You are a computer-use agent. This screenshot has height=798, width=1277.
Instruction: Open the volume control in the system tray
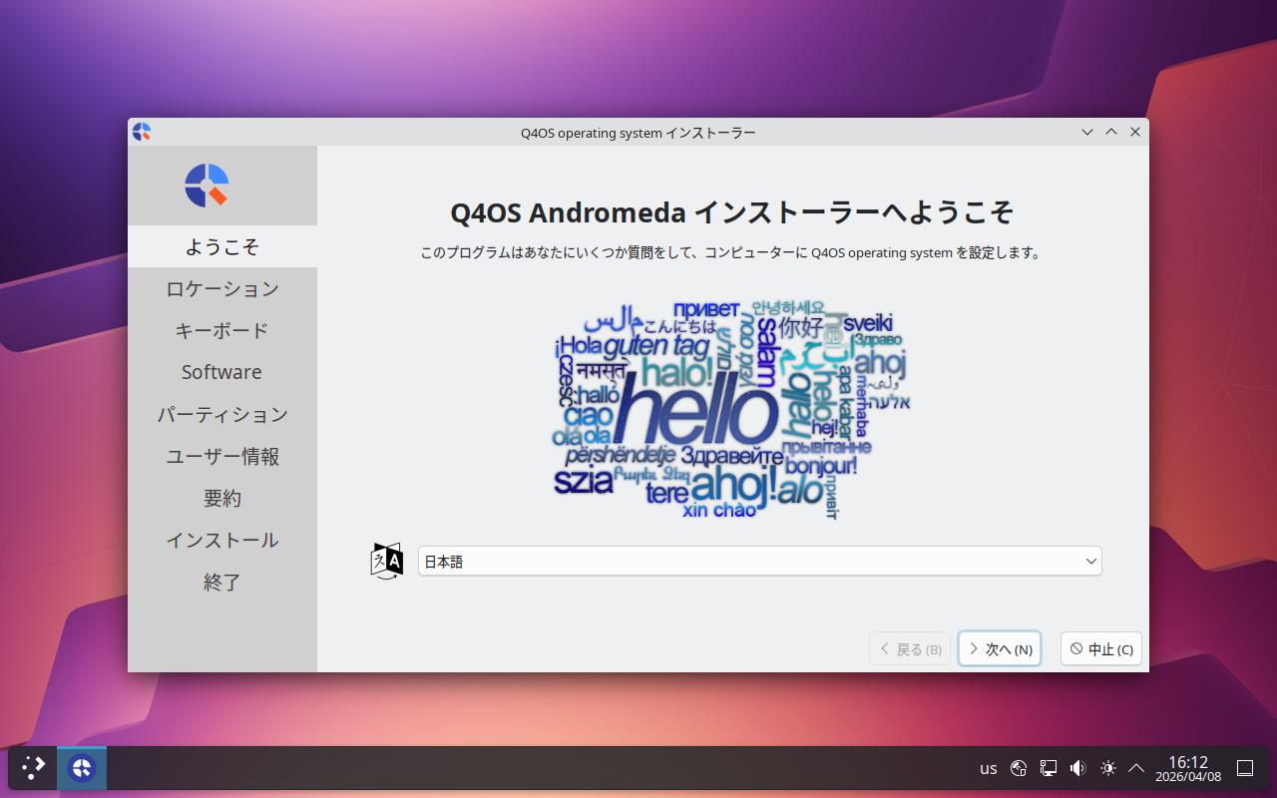pos(1077,768)
